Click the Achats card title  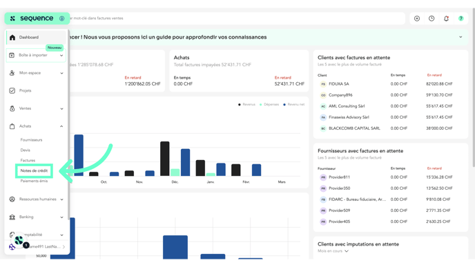(182, 57)
